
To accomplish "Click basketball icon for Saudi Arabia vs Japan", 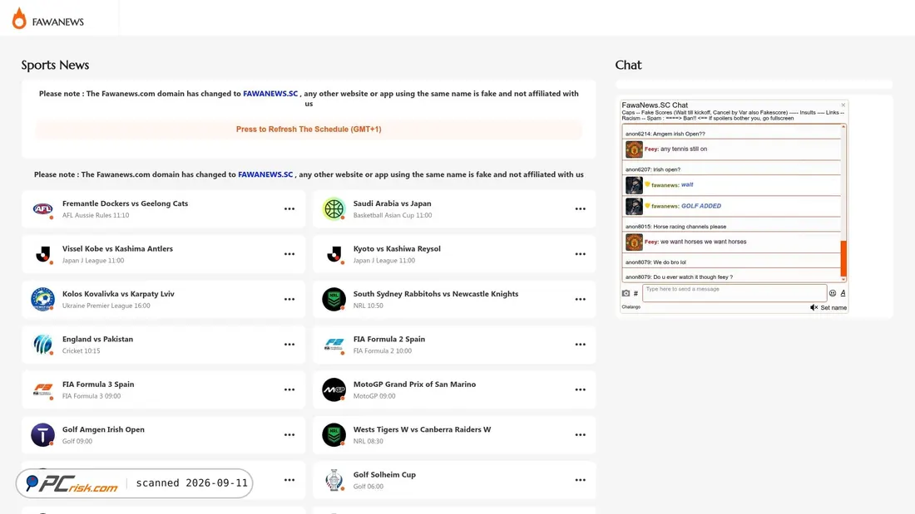I will [334, 208].
